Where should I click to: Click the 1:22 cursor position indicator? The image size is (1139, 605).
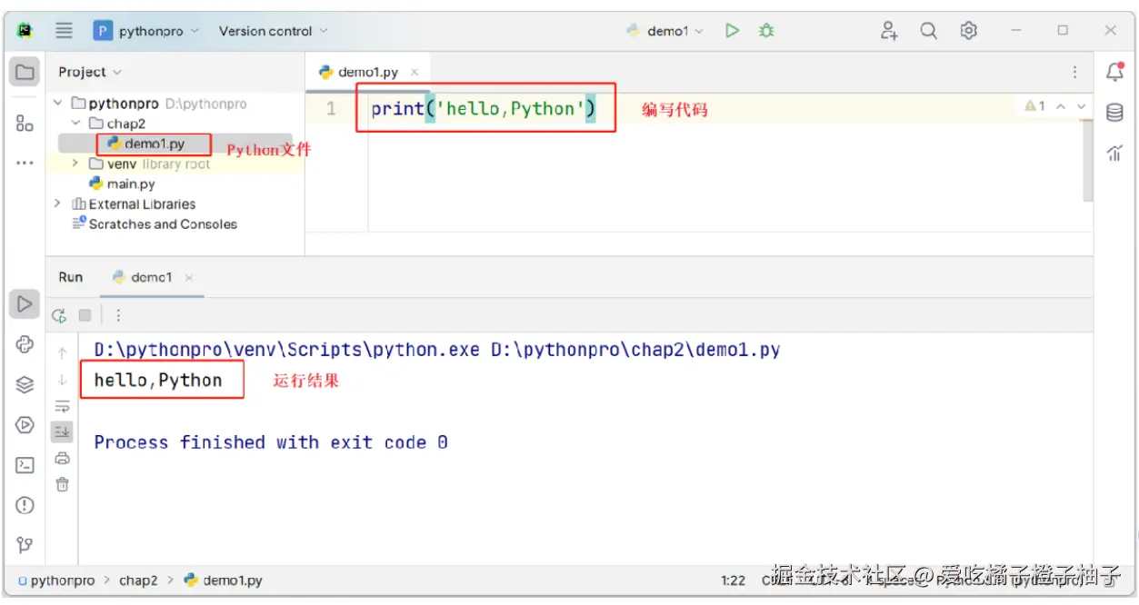click(x=733, y=580)
